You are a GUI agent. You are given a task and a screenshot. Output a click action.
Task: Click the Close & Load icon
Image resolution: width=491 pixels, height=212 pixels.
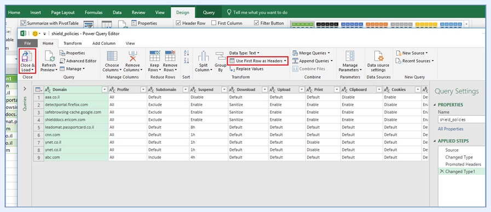[x=27, y=57]
